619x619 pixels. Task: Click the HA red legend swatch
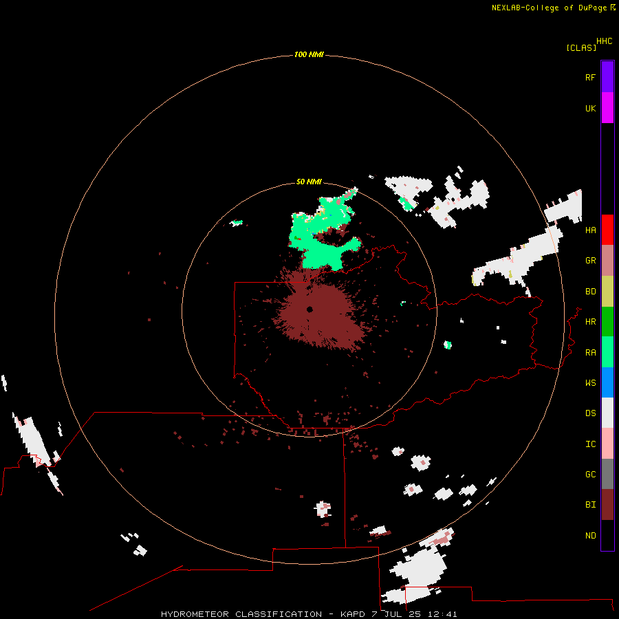[x=607, y=230]
